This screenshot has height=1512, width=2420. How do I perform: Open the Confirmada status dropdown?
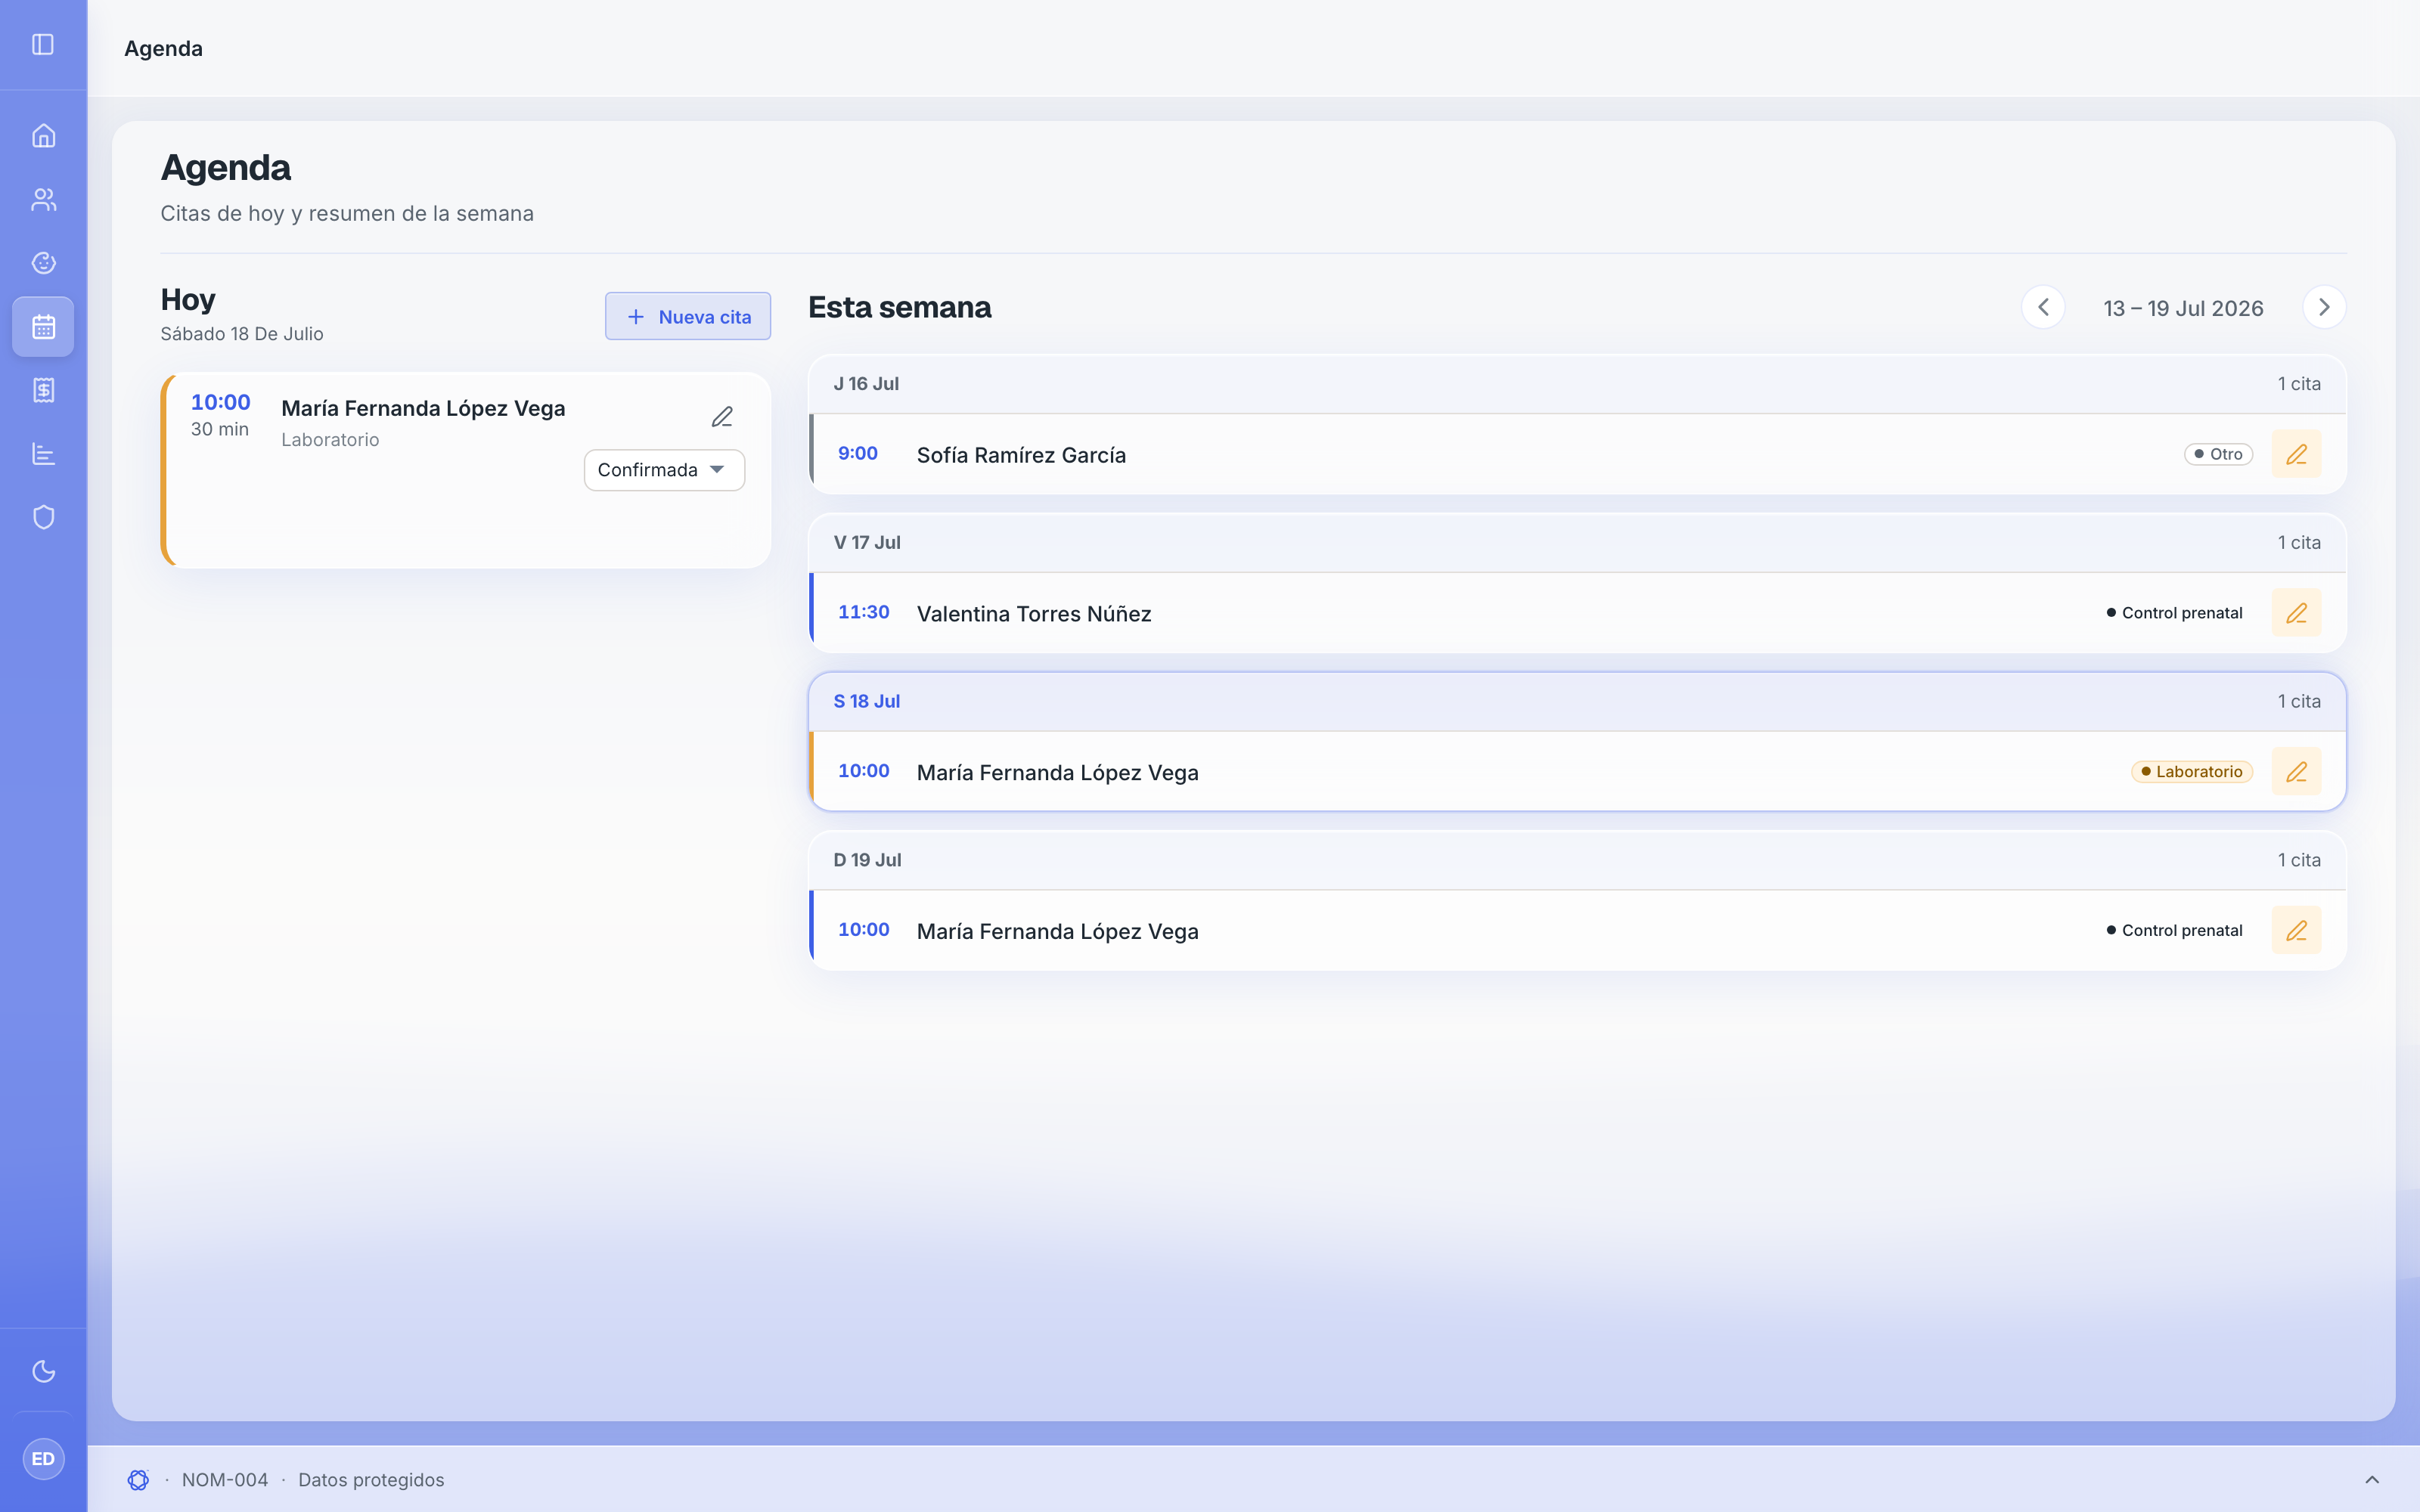[664, 470]
